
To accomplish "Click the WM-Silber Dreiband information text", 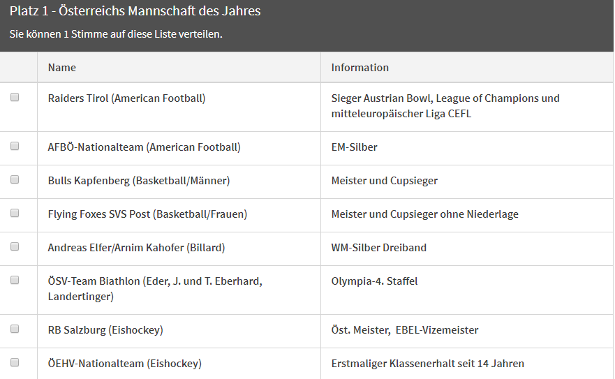I will (379, 248).
